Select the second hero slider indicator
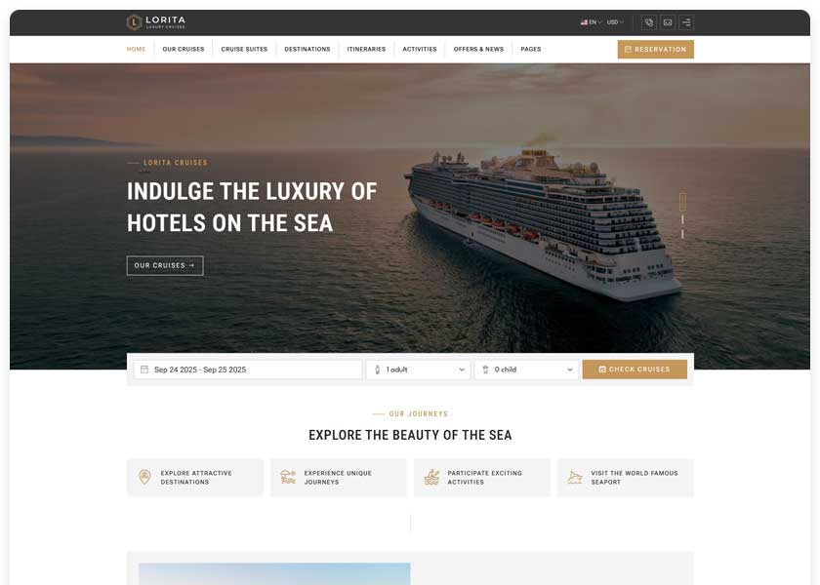The height and width of the screenshot is (585, 820). click(x=682, y=220)
